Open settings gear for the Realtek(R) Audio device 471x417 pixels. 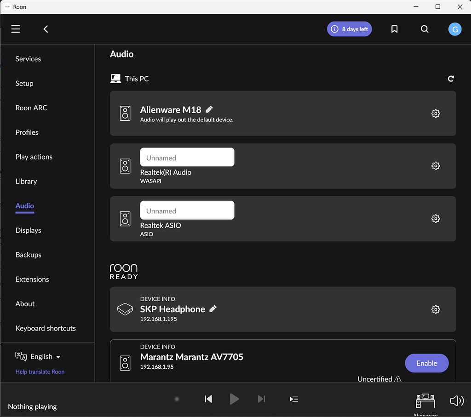pyautogui.click(x=436, y=166)
